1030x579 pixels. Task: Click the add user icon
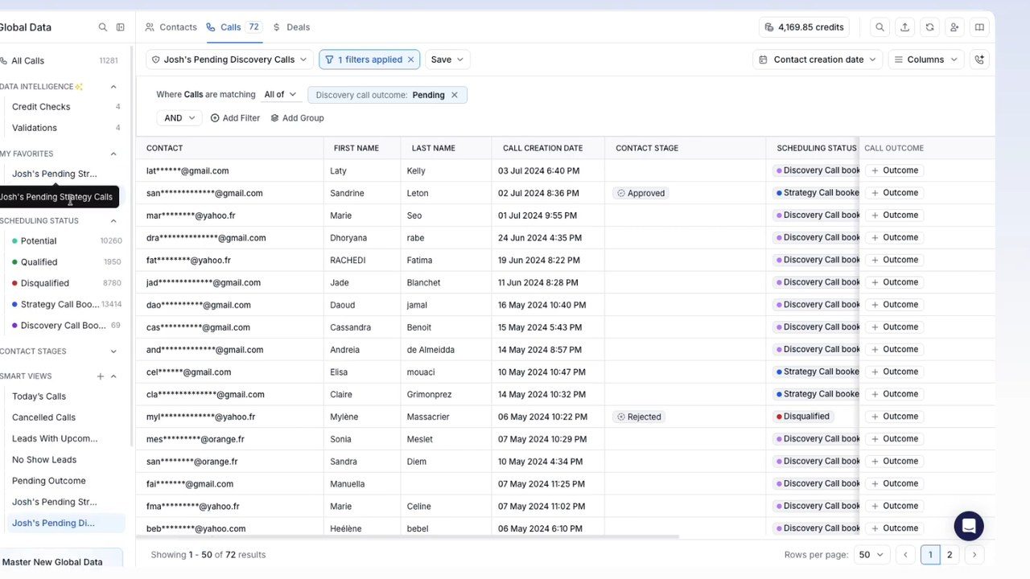pyautogui.click(x=954, y=27)
